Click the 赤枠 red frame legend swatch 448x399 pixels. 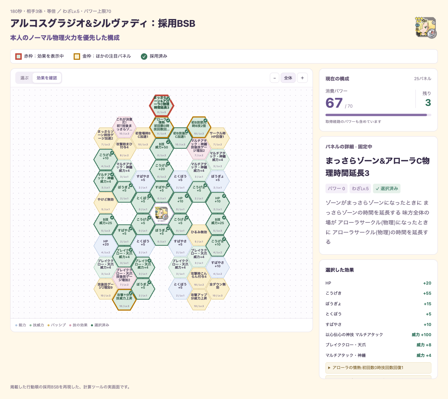click(x=19, y=56)
